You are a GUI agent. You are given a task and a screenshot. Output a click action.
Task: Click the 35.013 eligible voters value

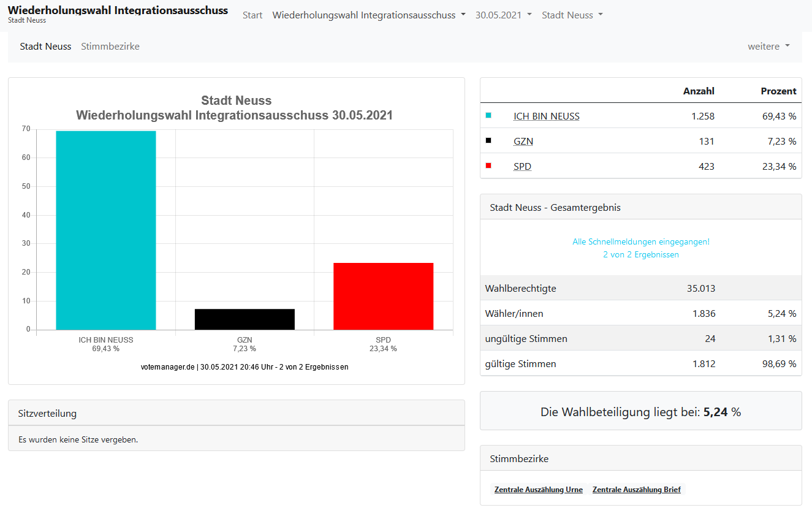pos(701,288)
